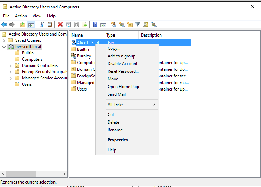
Task: Click the red X Delete icon
Action: coord(60,24)
